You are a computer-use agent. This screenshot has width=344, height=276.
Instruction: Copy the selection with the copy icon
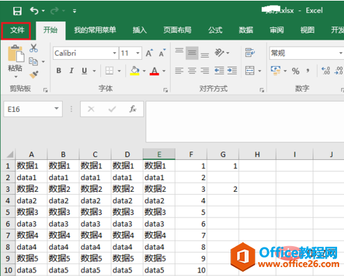pos(33,61)
